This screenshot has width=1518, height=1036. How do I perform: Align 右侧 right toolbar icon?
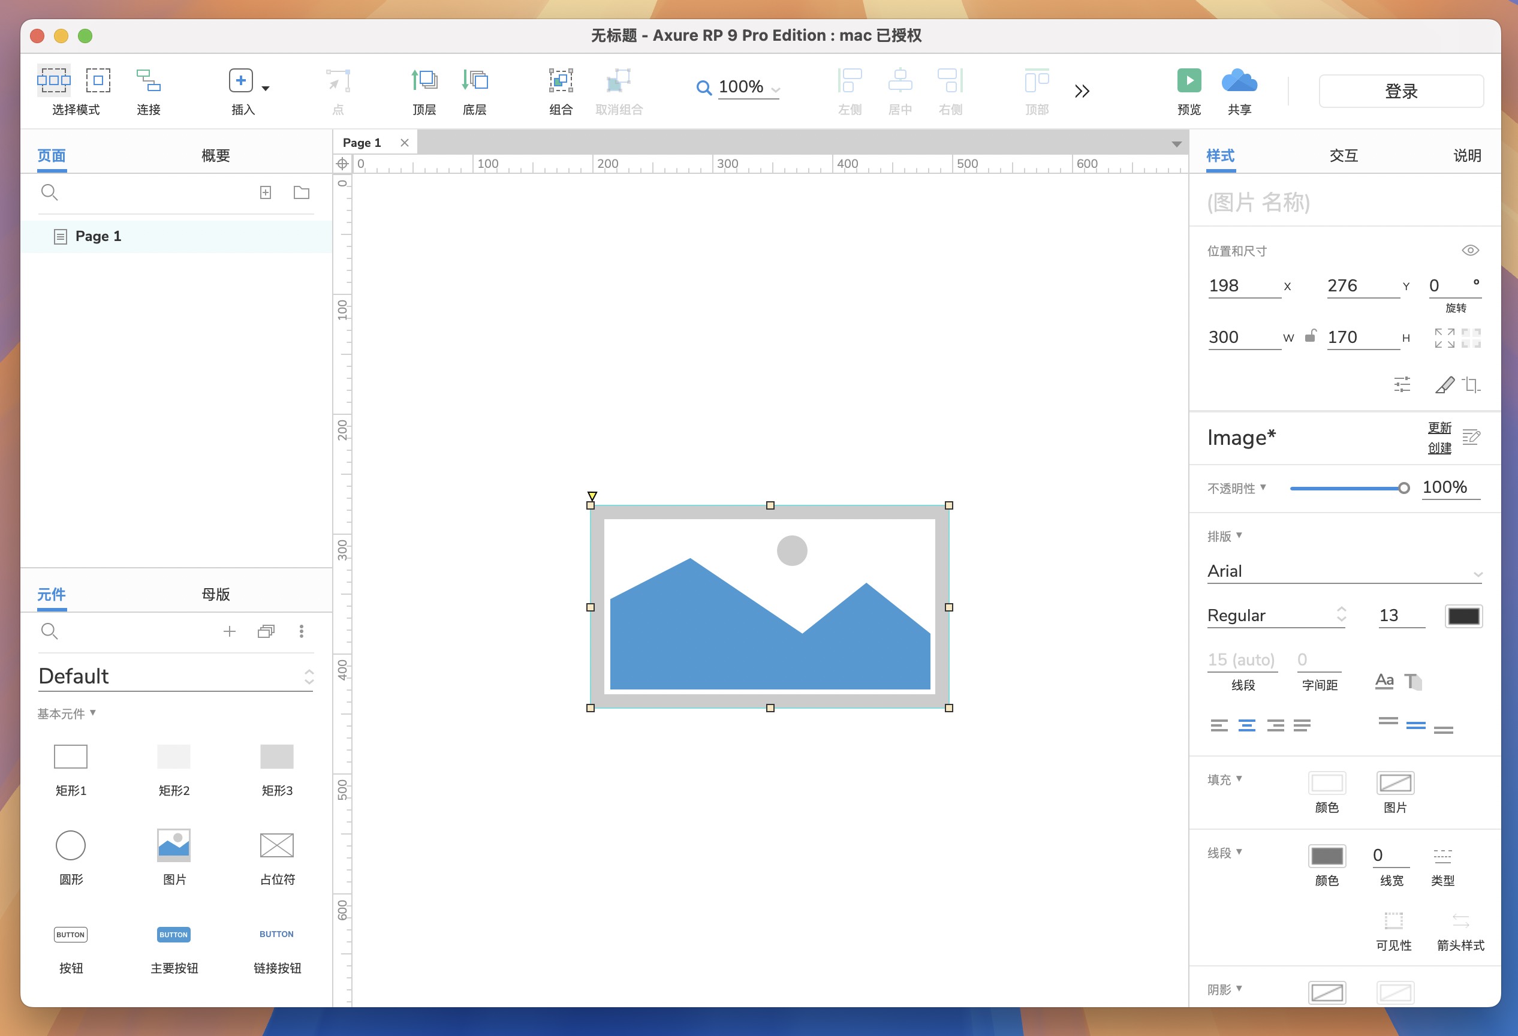pos(950,80)
